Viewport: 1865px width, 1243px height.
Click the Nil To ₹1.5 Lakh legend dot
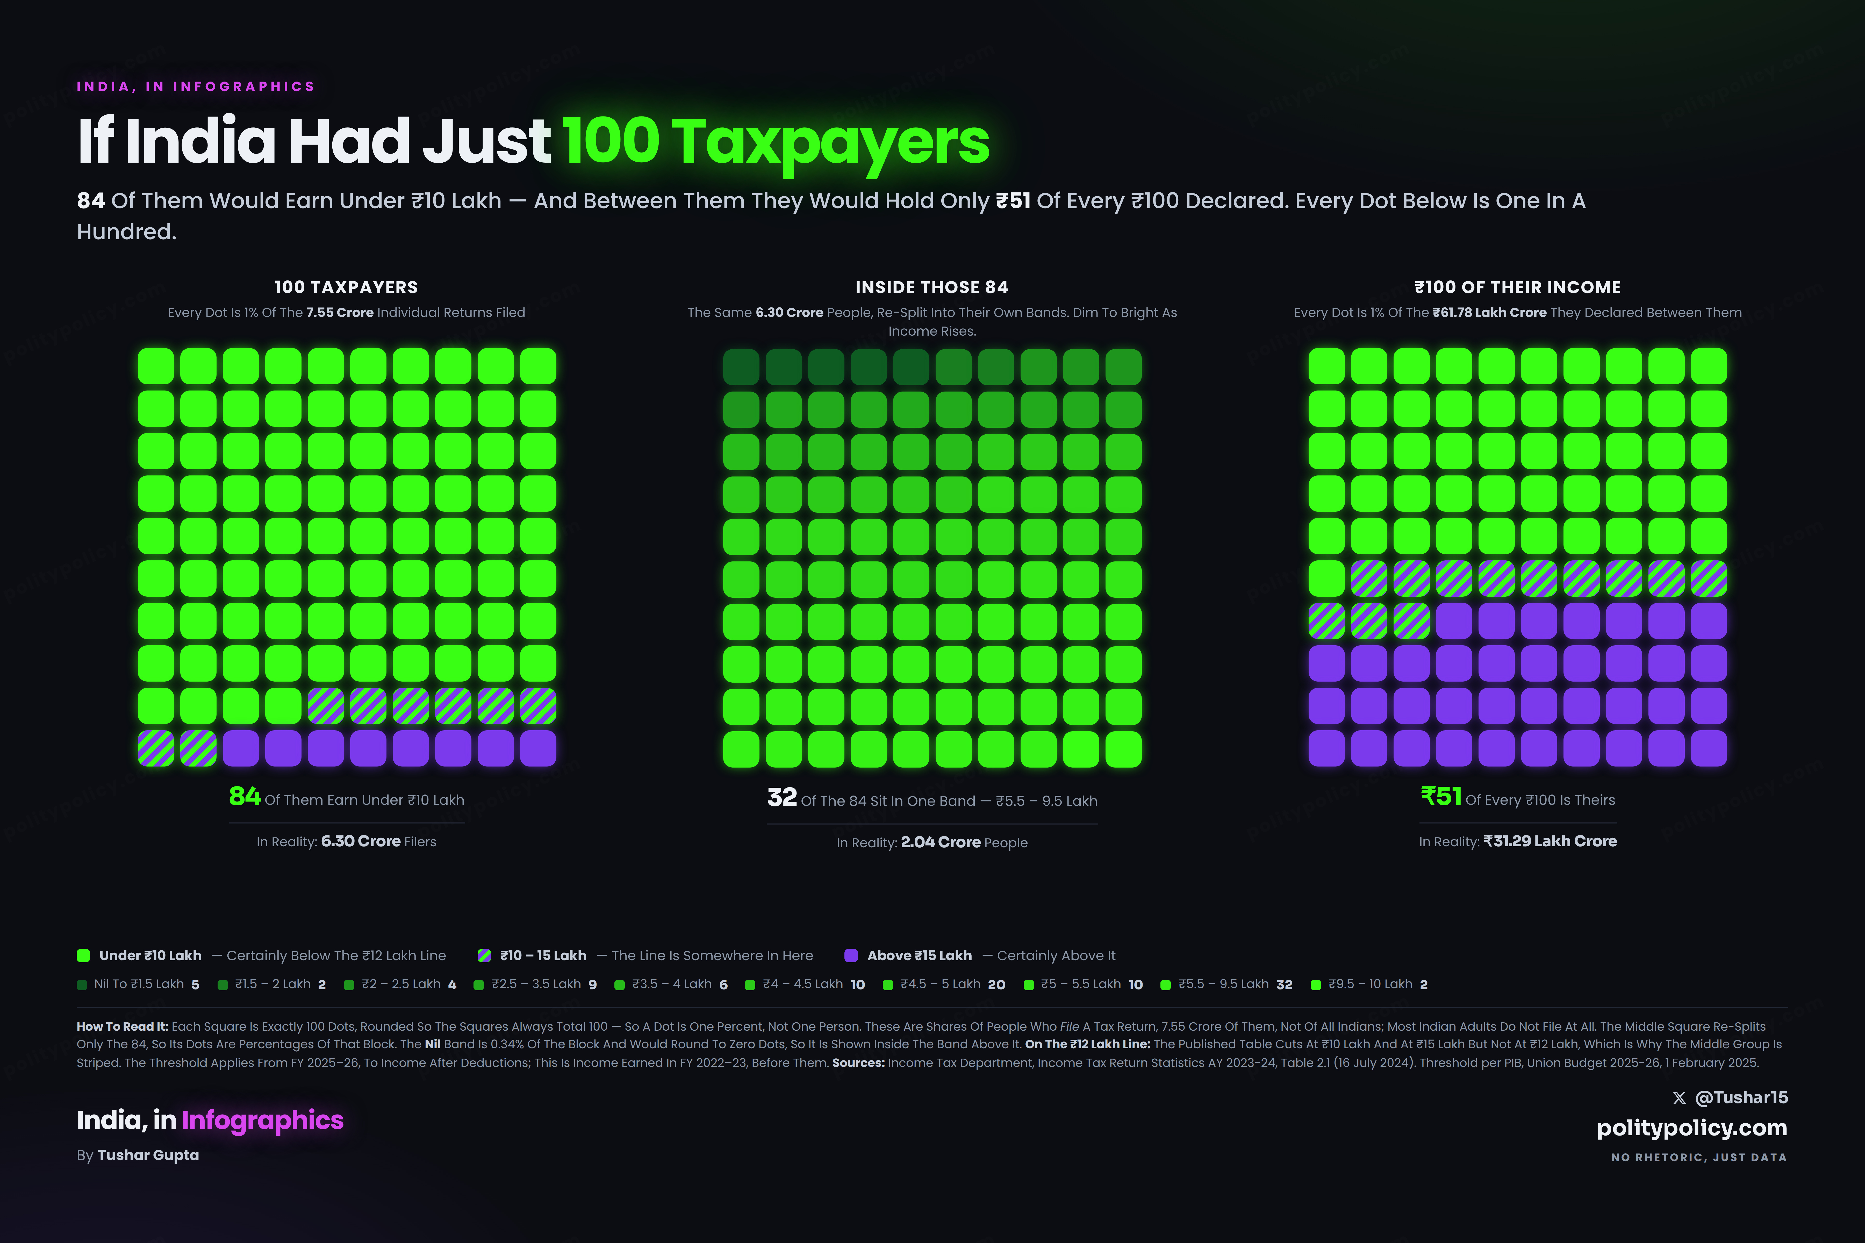[82, 985]
